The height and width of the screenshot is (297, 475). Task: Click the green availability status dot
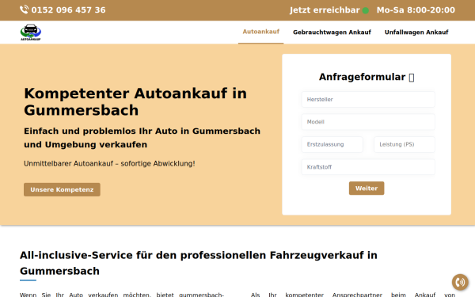366,10
